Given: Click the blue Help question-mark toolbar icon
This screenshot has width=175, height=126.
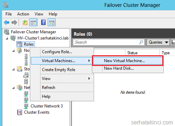Looking at the screenshot, I should coord(43,22).
